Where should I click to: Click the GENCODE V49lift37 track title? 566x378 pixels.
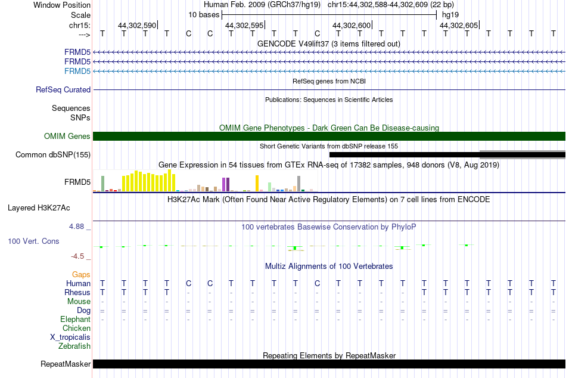click(329, 44)
